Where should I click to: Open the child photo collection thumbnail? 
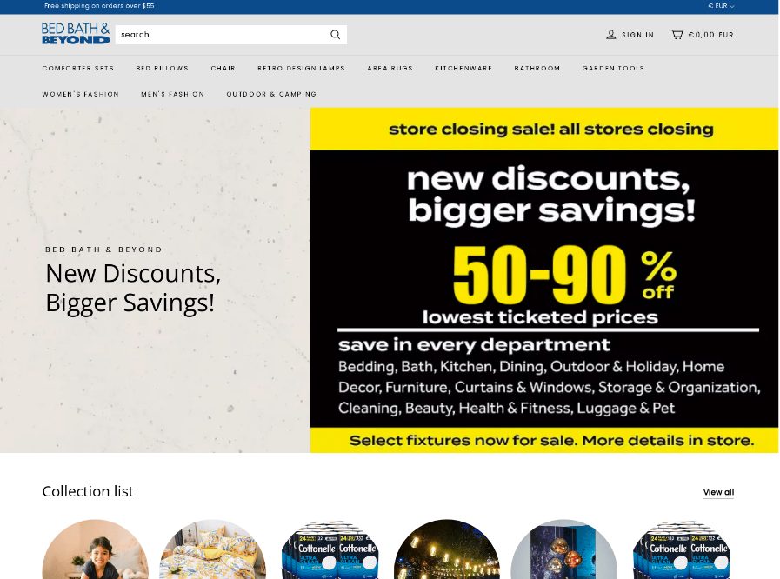point(96,549)
